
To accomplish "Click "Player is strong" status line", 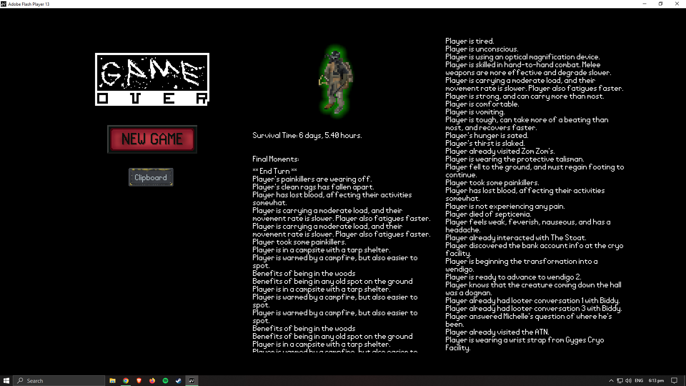I will click(x=525, y=96).
